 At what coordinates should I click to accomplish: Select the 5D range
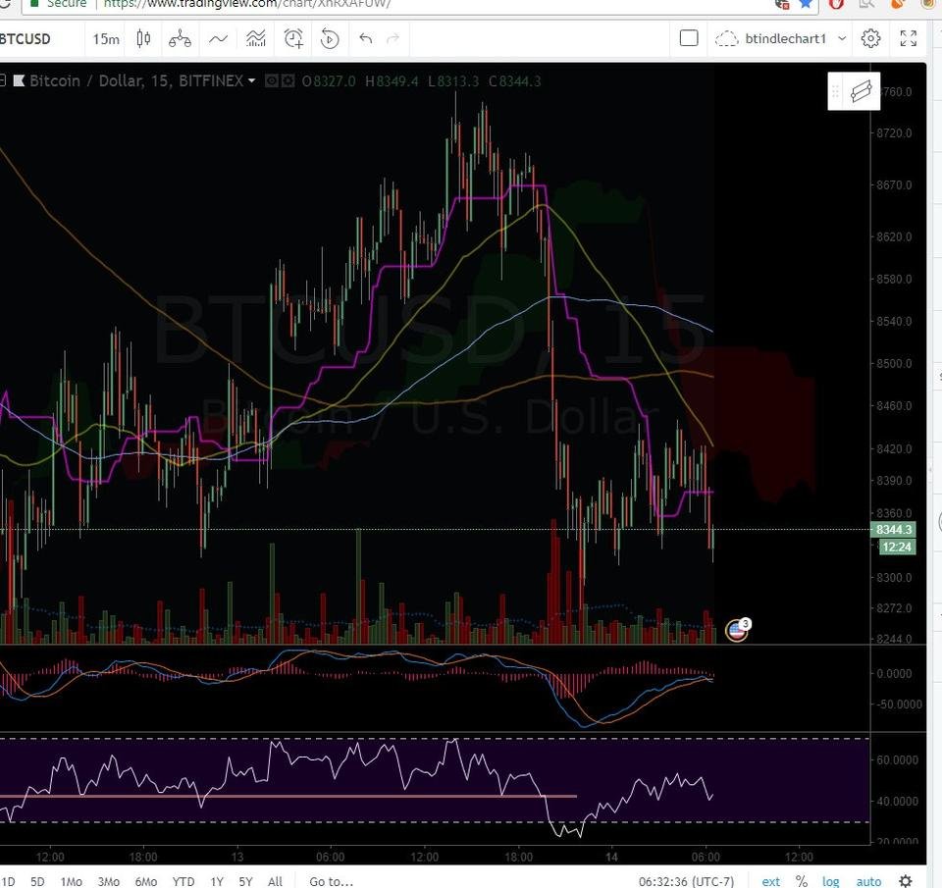(37, 881)
